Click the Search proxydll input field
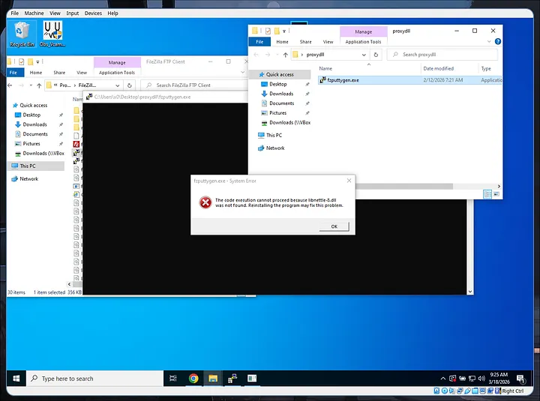This screenshot has width=540, height=401. (442, 55)
